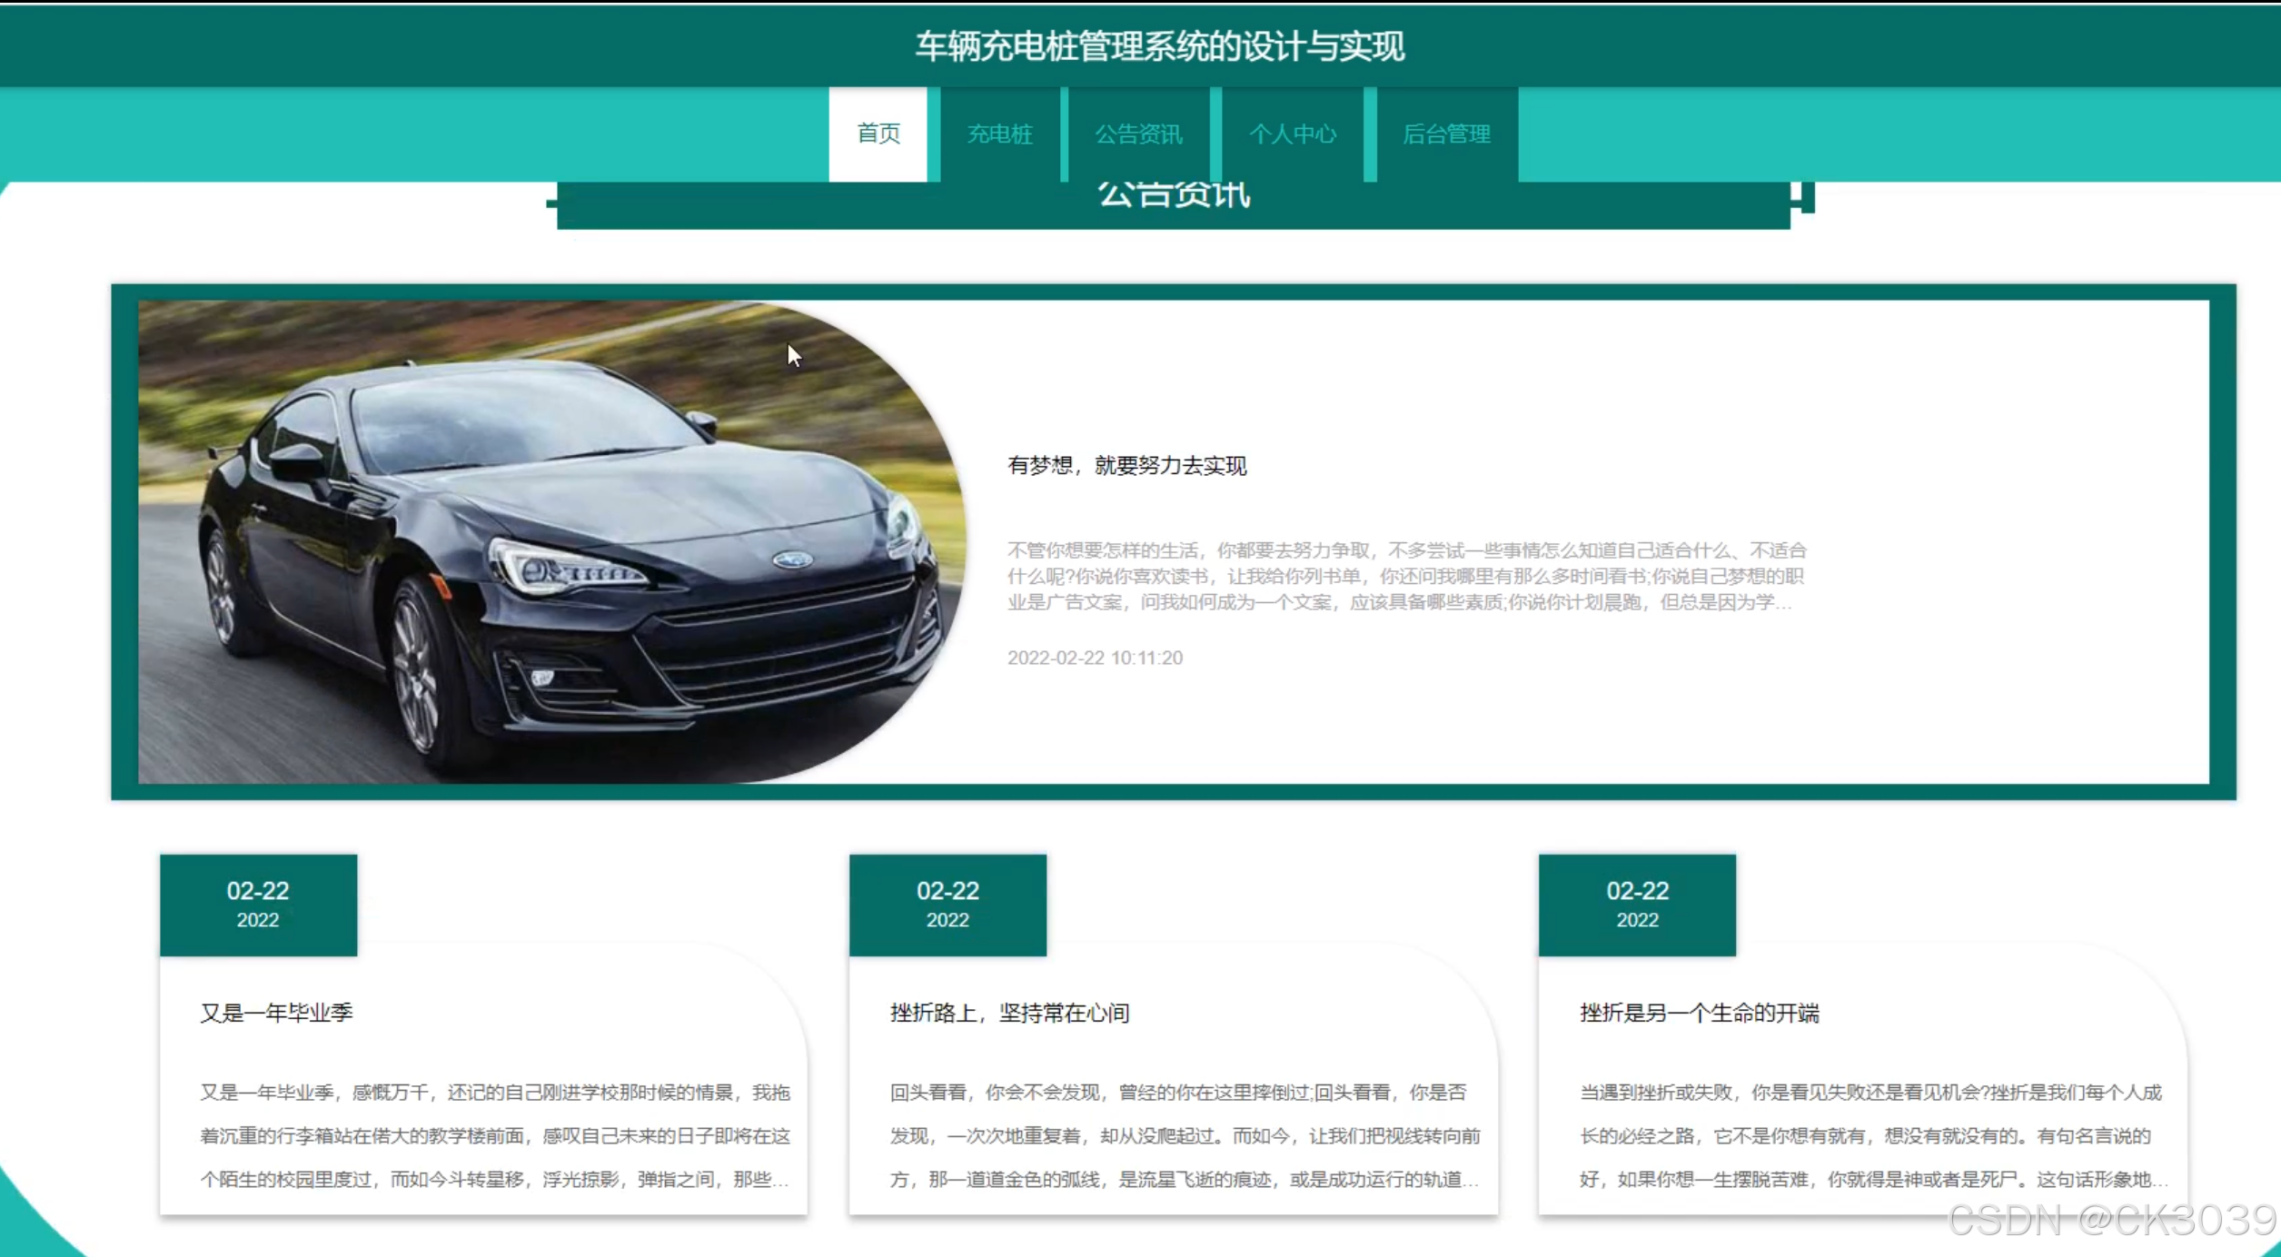Open article 有梦想，就要努力去实现
Image resolution: width=2281 pixels, height=1257 pixels.
point(1126,466)
